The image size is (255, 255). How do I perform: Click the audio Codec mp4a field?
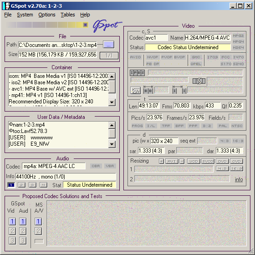(x=54, y=166)
